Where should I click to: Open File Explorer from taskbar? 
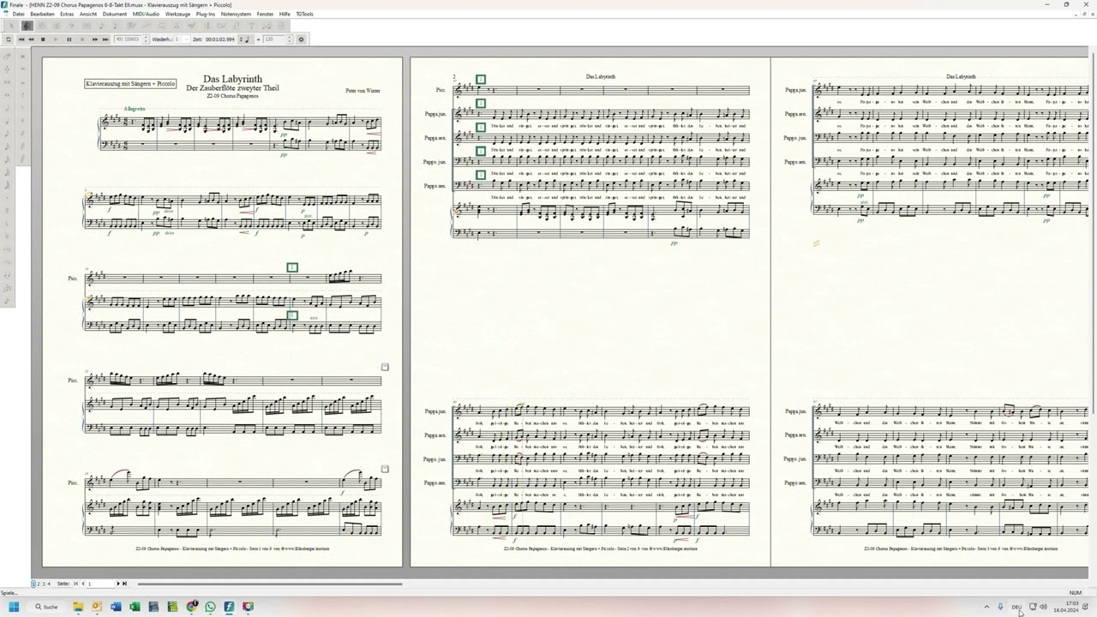[78, 607]
